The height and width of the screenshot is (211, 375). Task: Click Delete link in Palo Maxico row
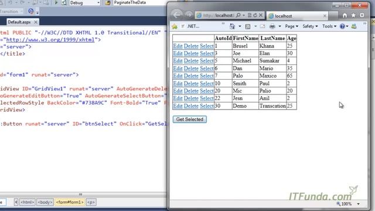[x=191, y=76]
